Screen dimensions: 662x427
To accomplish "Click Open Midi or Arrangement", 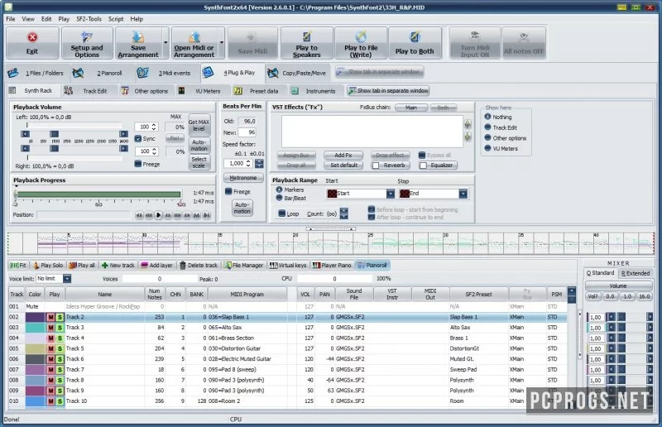I will click(x=194, y=43).
